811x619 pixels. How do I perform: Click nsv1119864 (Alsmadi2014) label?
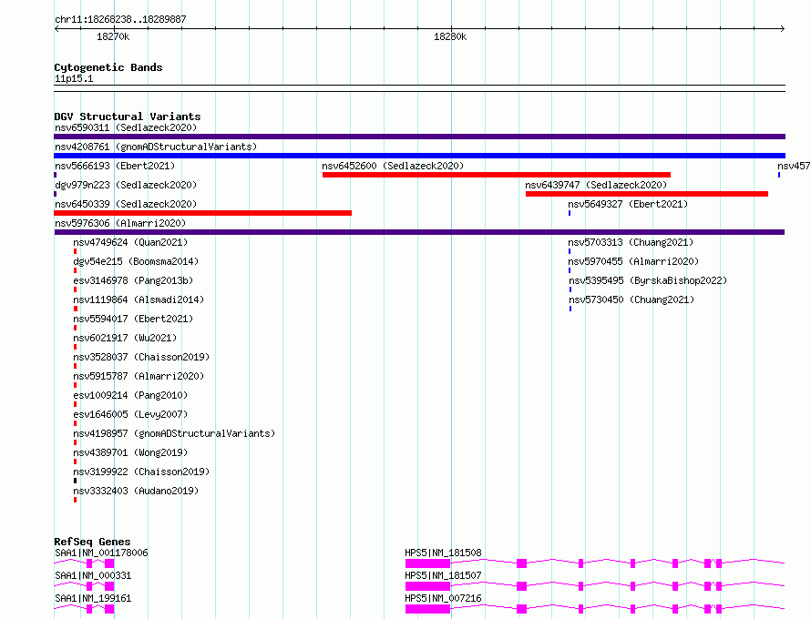[139, 299]
